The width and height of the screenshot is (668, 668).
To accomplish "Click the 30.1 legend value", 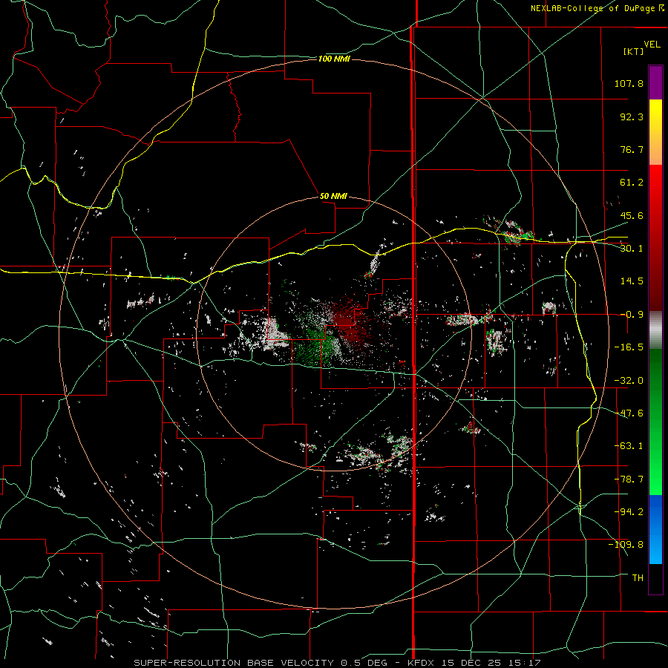I will pyautogui.click(x=632, y=249).
